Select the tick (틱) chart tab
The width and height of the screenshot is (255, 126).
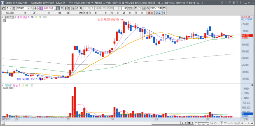(81, 8)
